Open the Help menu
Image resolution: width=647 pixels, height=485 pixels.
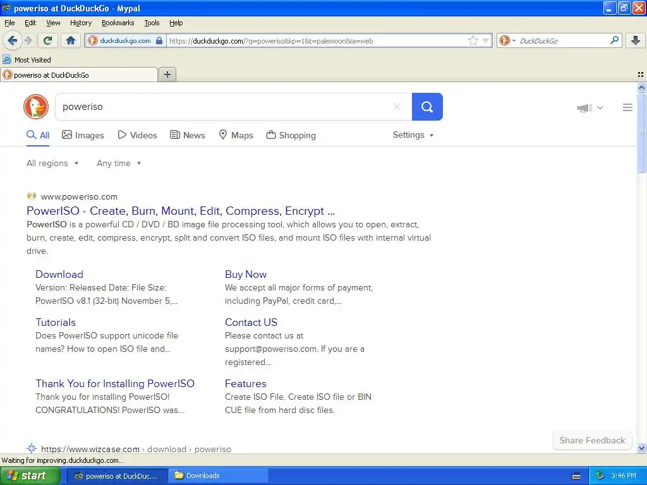click(176, 23)
